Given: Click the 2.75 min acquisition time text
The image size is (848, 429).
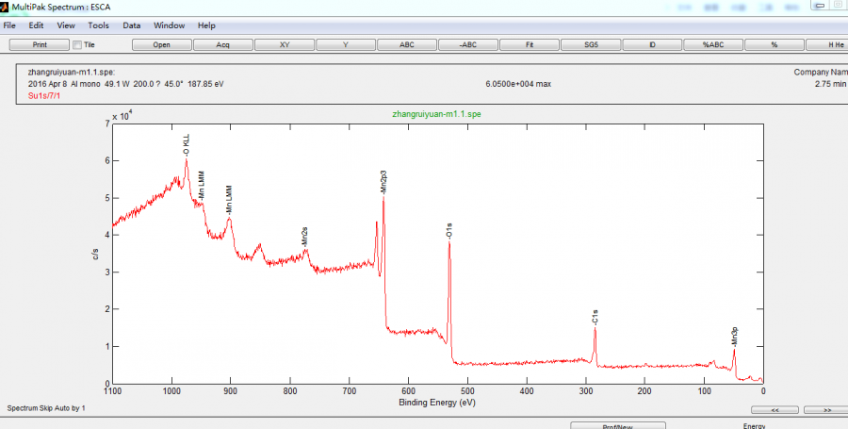Looking at the screenshot, I should (x=831, y=84).
